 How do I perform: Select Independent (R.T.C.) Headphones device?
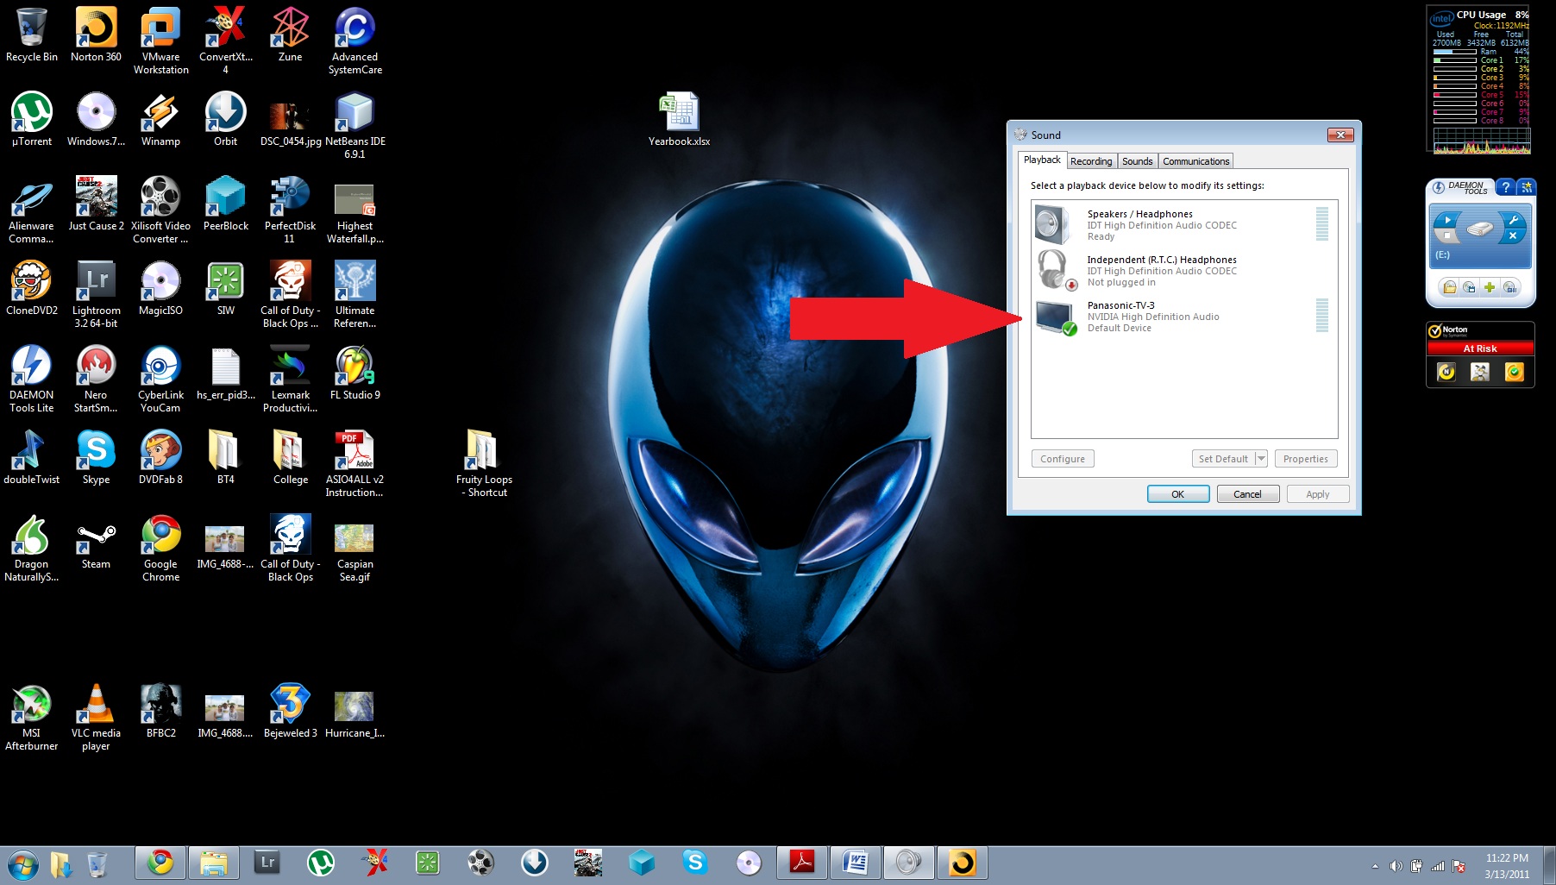tap(1183, 270)
